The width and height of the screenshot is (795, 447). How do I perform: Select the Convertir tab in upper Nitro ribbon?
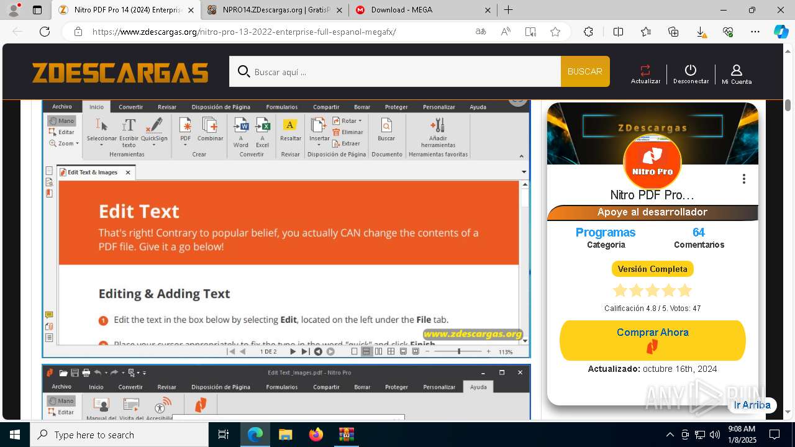coord(130,107)
